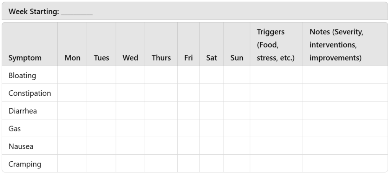Select the Cramping cell under Sat
This screenshot has height=175, width=392.
click(x=211, y=164)
